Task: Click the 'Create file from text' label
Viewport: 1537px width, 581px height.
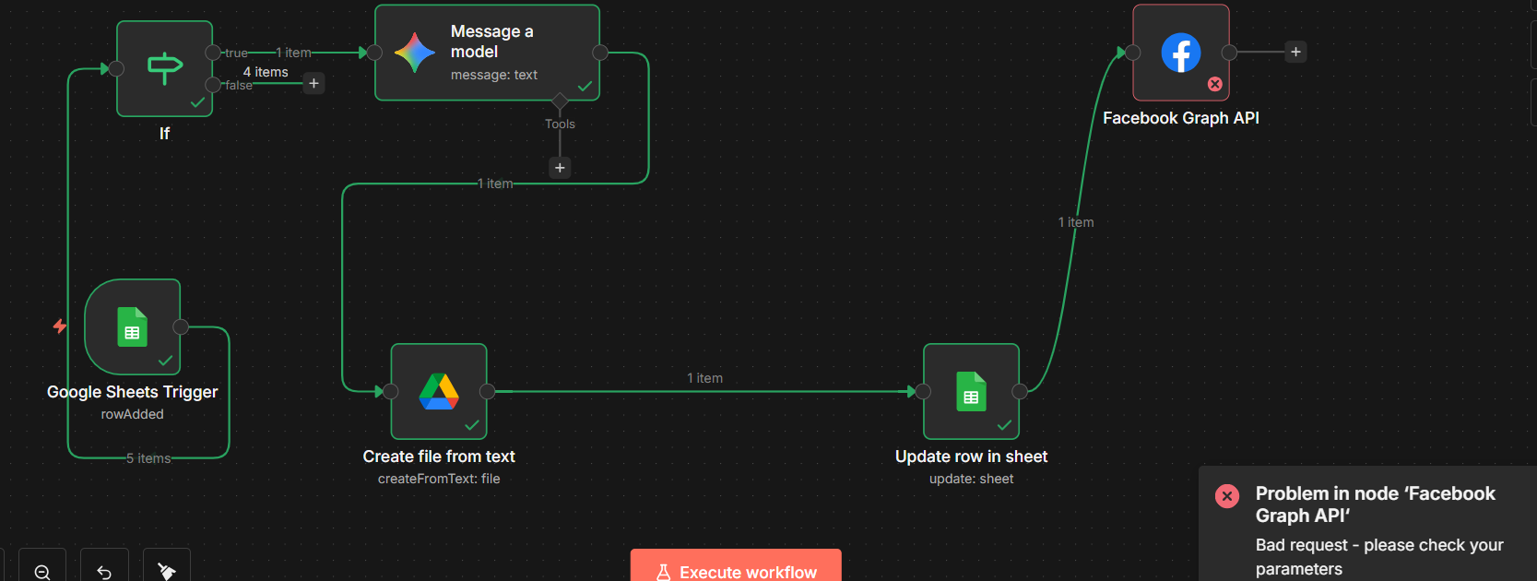Action: pyautogui.click(x=439, y=456)
